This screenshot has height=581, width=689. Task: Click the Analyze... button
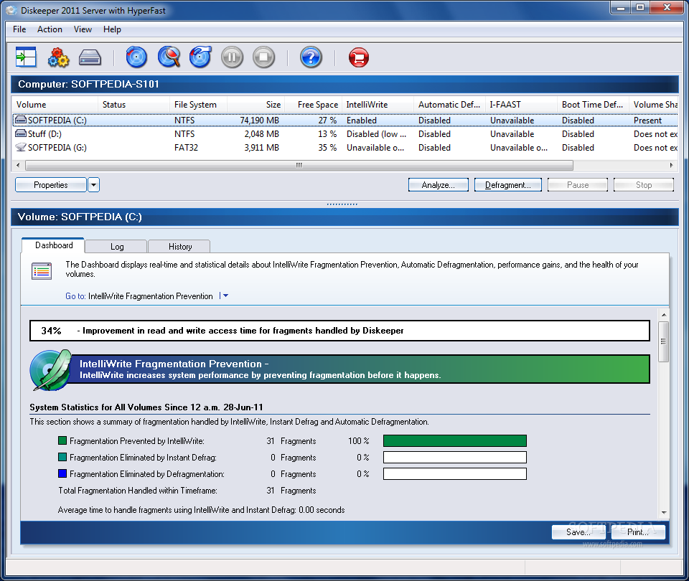pos(438,185)
